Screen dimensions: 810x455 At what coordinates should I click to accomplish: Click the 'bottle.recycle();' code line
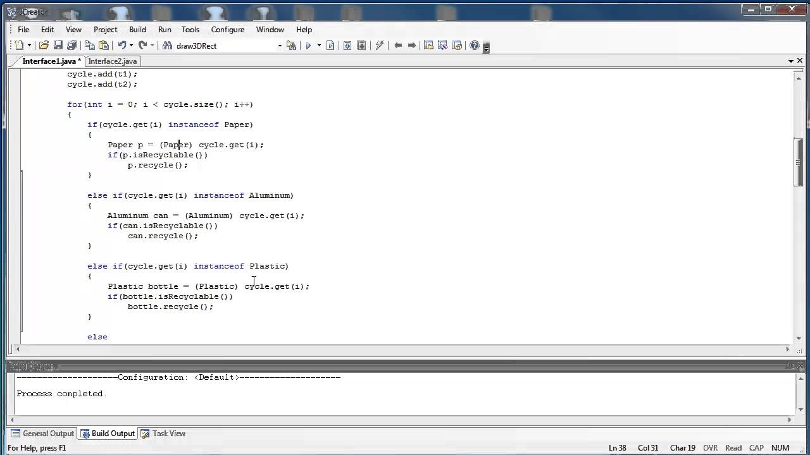tap(170, 306)
